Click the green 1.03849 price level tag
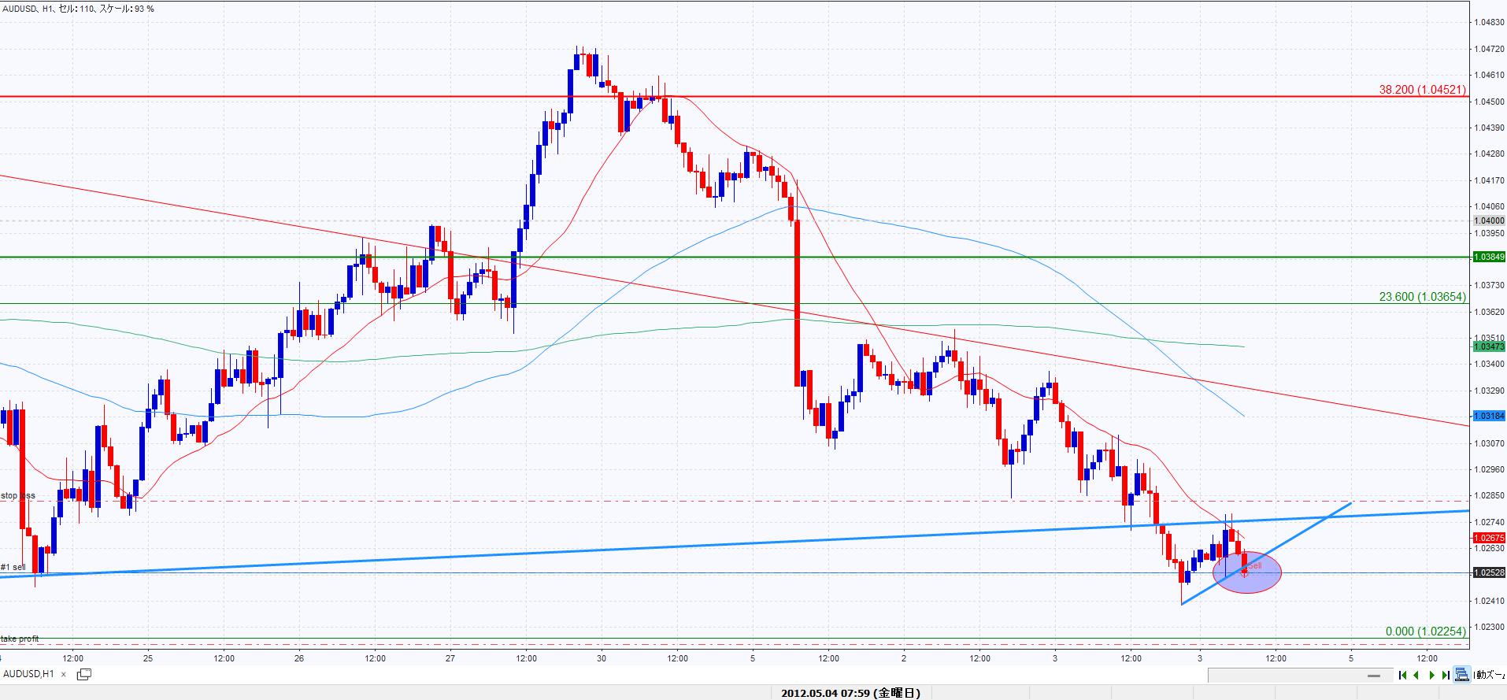 click(1488, 257)
